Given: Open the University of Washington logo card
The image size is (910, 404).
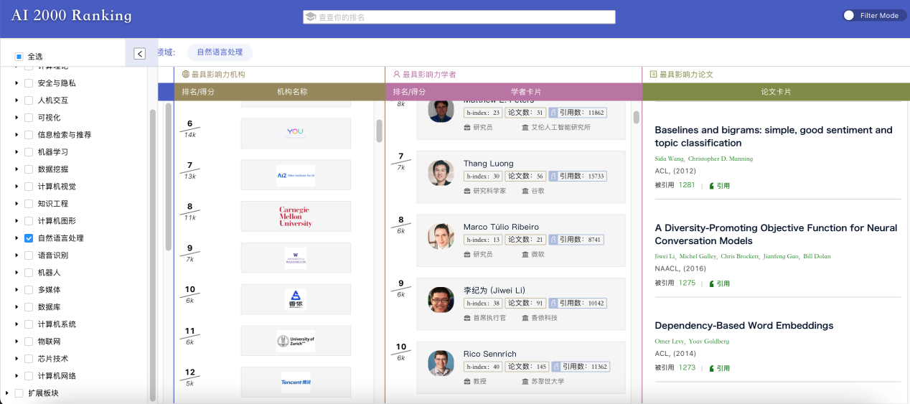Looking at the screenshot, I should pyautogui.click(x=296, y=258).
